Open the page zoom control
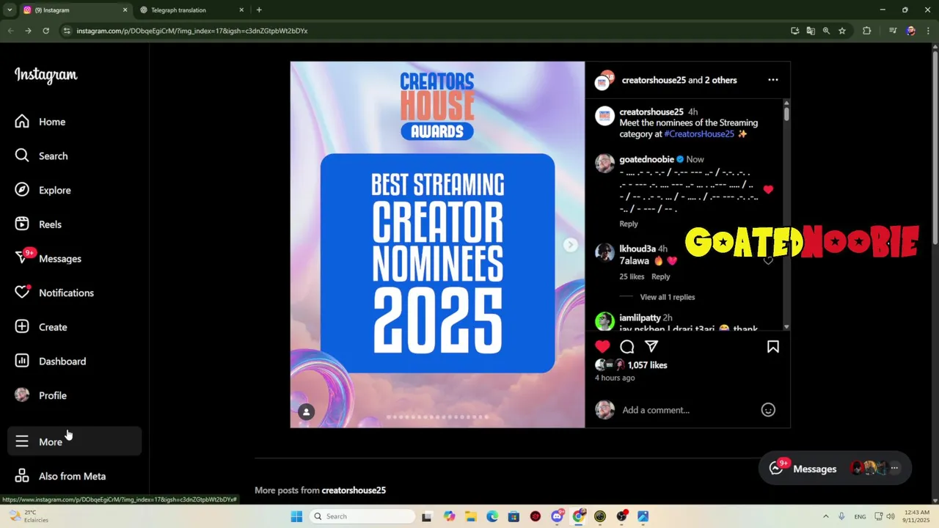This screenshot has height=528, width=939. 826,31
